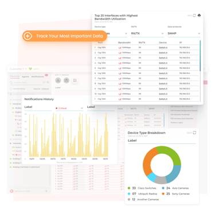
Task: Open the SNMP data protocols dropdown
Action: point(184,33)
